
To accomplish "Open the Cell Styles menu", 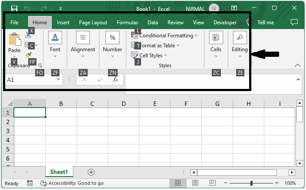I will pos(149,56).
